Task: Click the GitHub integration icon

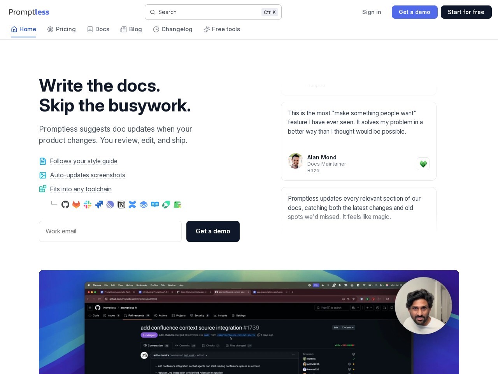Action: 65,205
